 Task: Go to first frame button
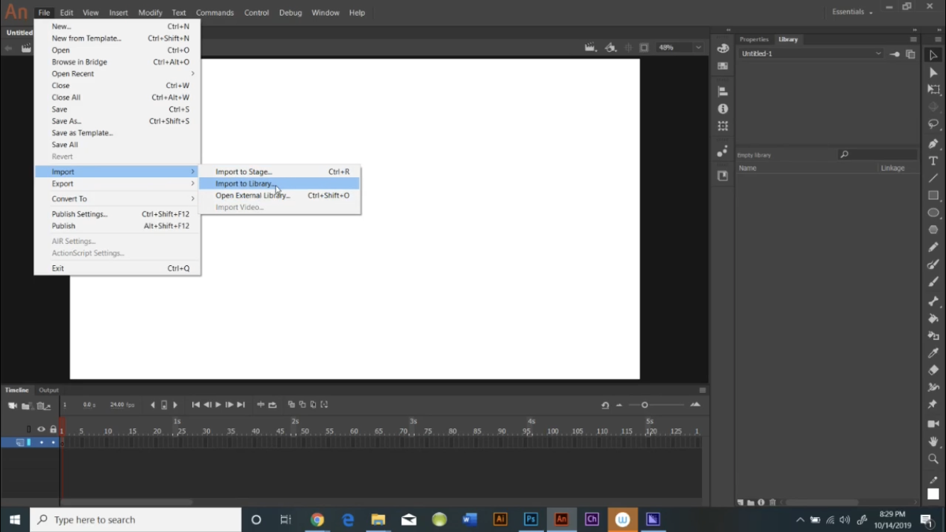(x=196, y=405)
